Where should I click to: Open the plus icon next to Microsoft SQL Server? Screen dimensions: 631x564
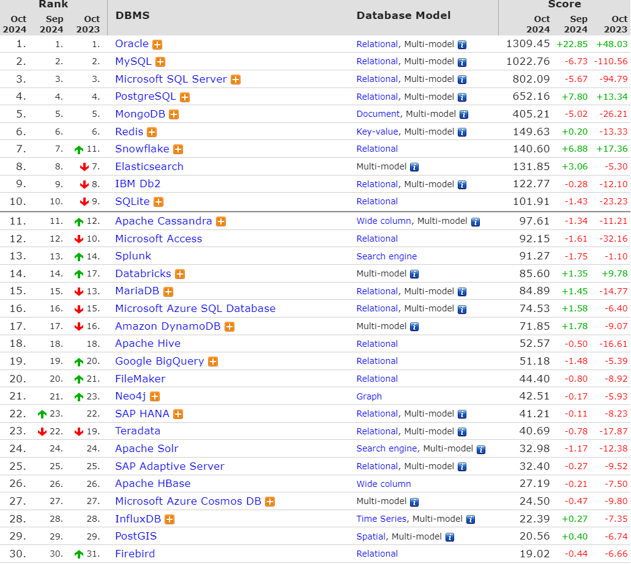coord(236,80)
